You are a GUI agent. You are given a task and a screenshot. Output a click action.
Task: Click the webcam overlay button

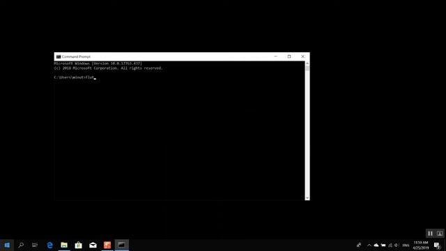pos(440,234)
